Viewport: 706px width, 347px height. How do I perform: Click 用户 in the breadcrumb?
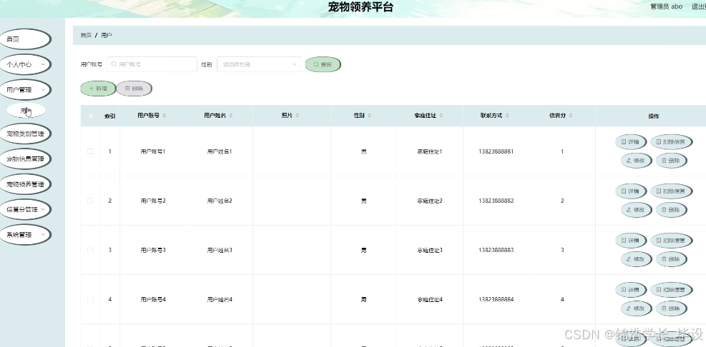tap(107, 35)
